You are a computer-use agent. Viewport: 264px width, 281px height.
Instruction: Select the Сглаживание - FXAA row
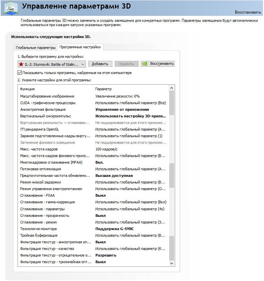click(x=93, y=196)
